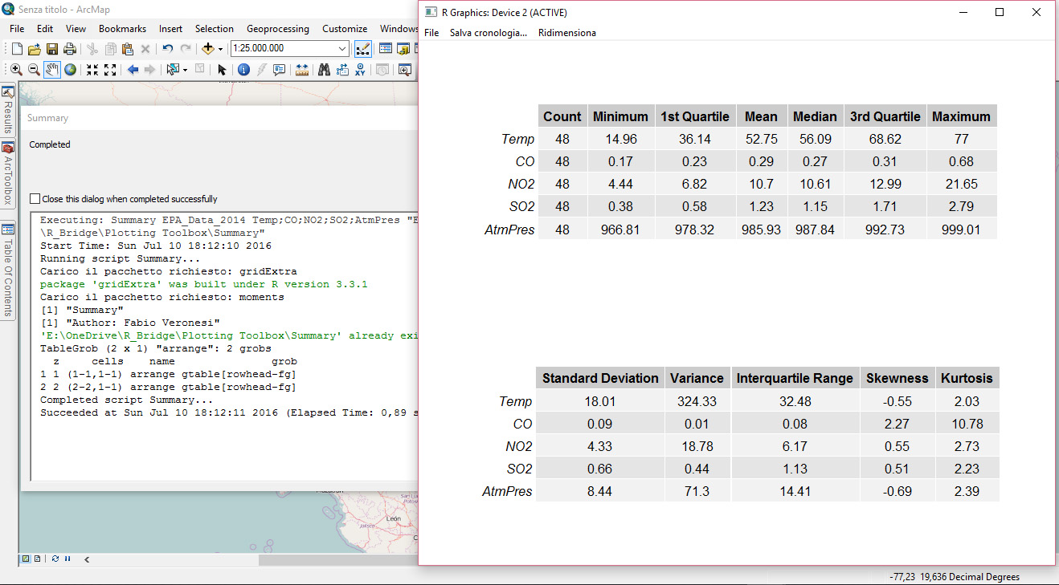This screenshot has height=585, width=1059.
Task: Open the Table Of Contents window icon
Action: pyautogui.click(x=386, y=49)
